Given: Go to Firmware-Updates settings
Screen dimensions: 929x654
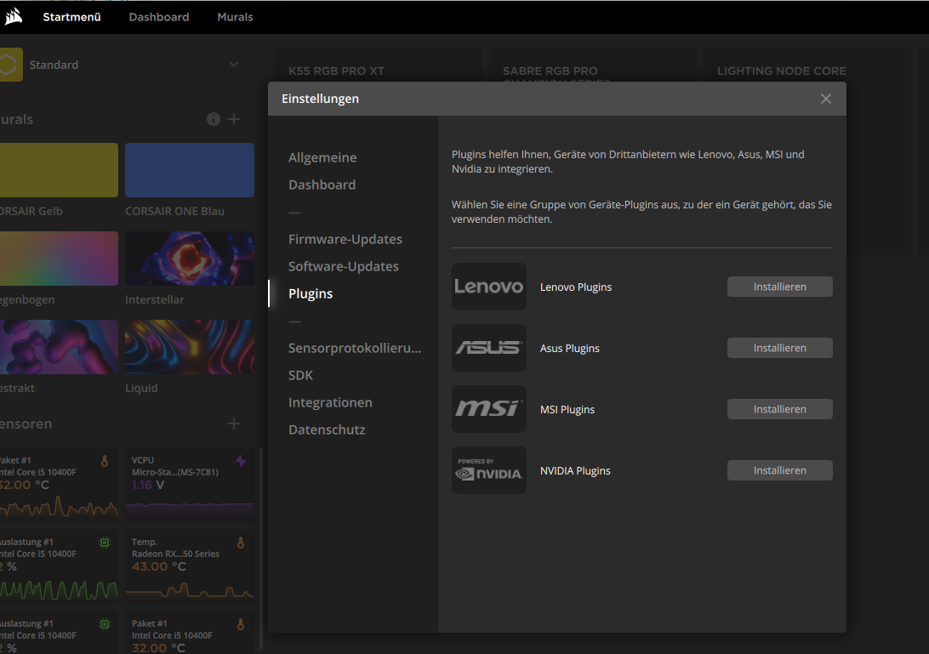Looking at the screenshot, I should pos(345,239).
